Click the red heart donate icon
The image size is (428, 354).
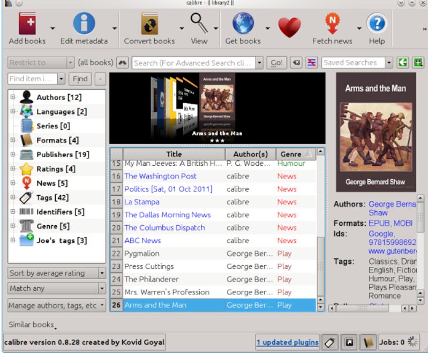tap(289, 27)
